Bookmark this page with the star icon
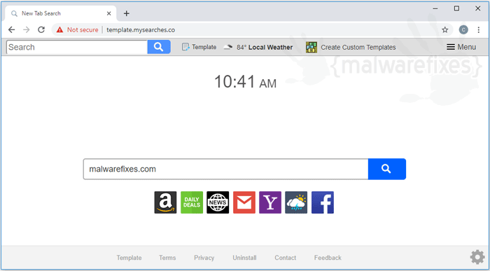The width and height of the screenshot is (490, 271). pyautogui.click(x=445, y=29)
